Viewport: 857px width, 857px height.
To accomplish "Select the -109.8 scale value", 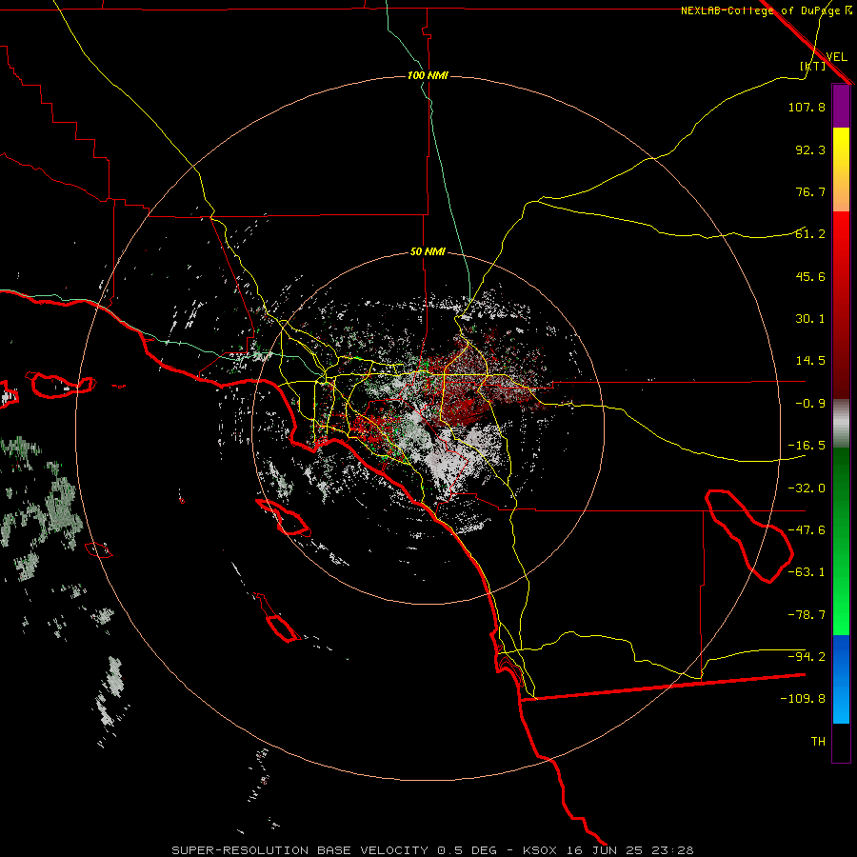I will (803, 699).
